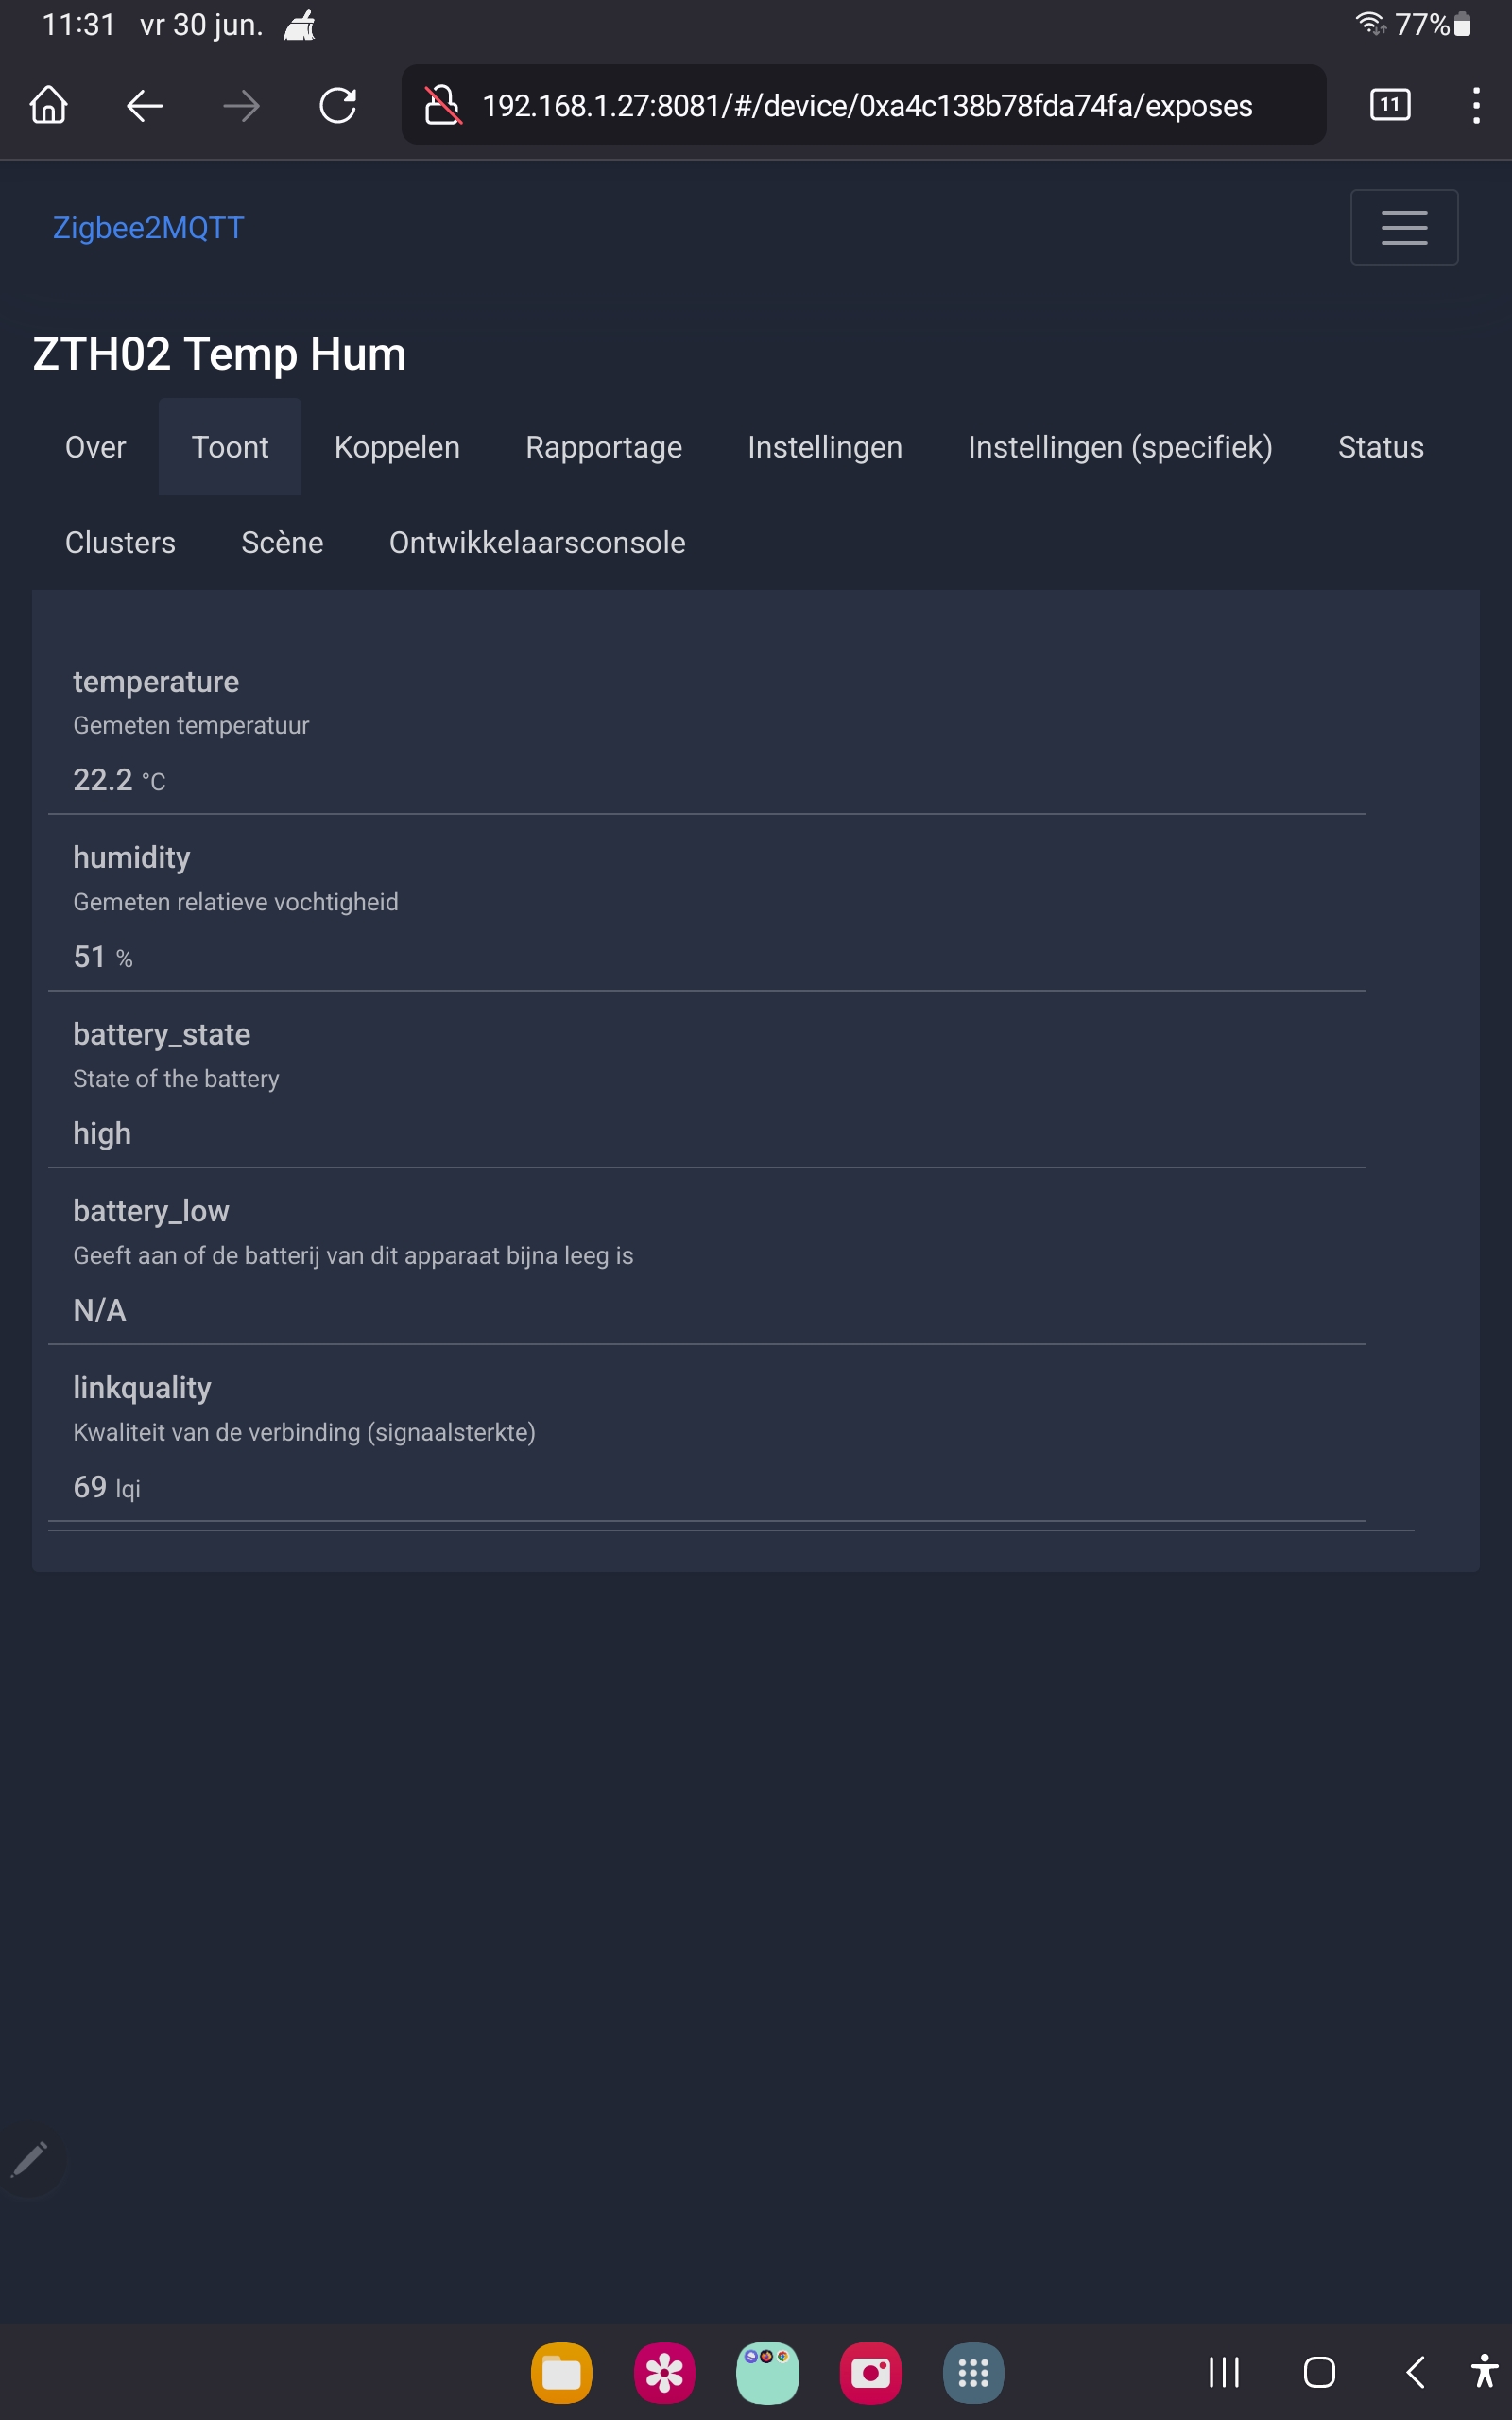
Task: Open the Koppelen page for the device
Action: coord(396,447)
